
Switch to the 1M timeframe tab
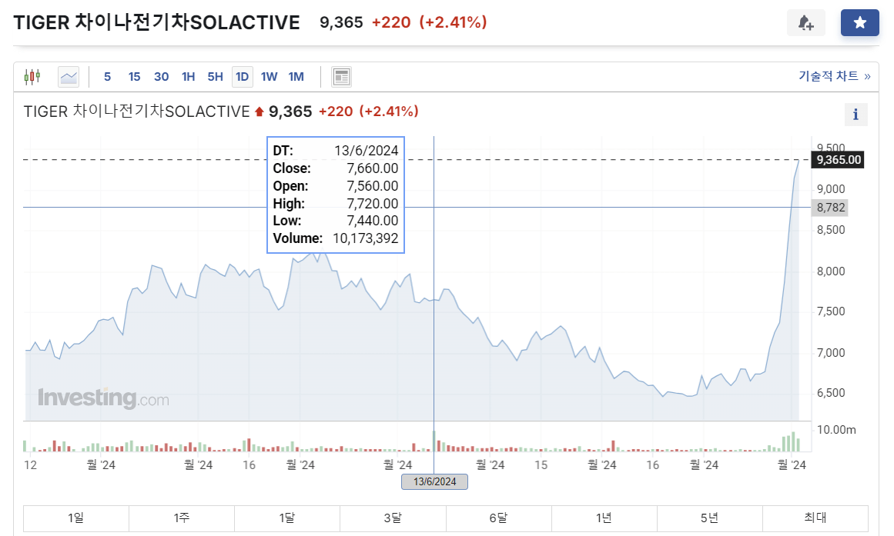click(296, 76)
